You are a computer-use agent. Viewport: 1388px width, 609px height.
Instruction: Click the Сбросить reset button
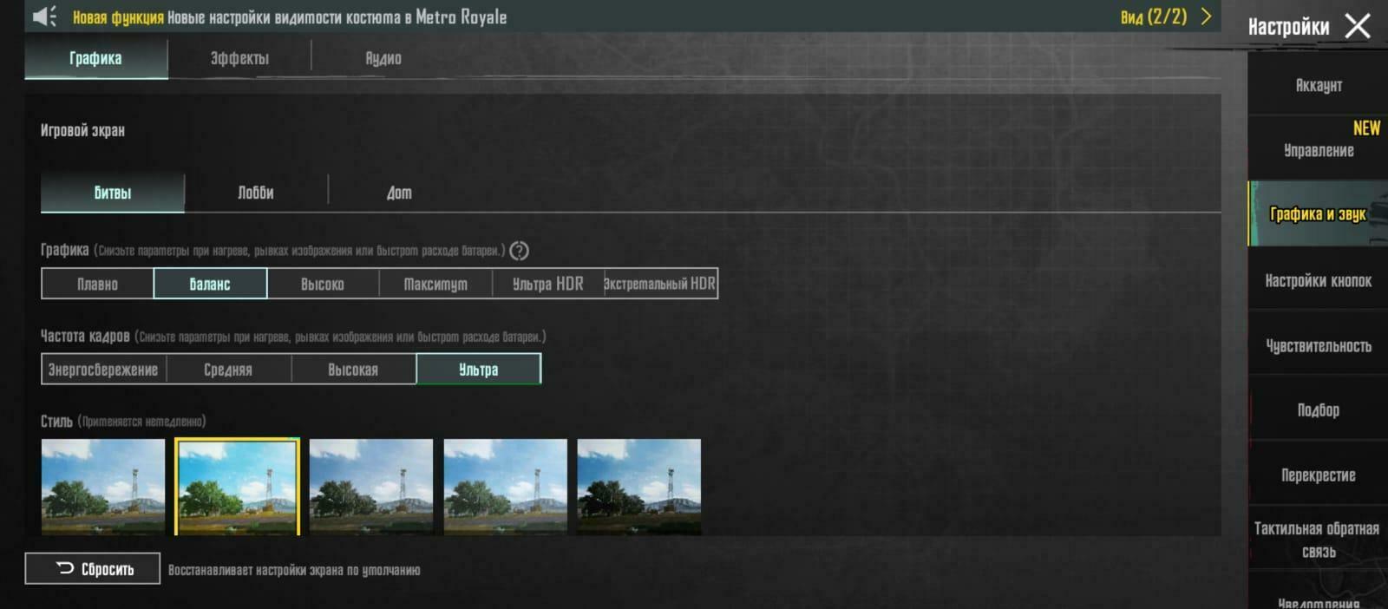[93, 569]
